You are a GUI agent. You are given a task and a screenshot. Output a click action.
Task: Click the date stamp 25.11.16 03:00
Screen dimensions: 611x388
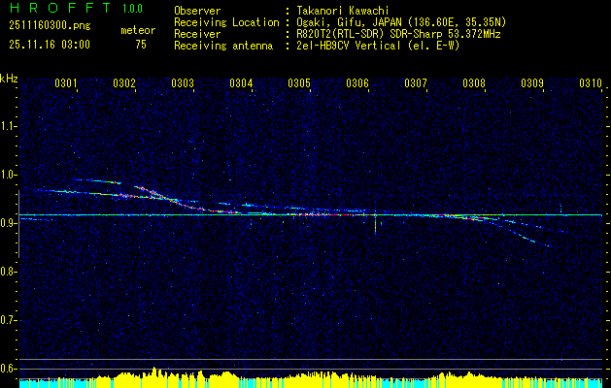50,45
